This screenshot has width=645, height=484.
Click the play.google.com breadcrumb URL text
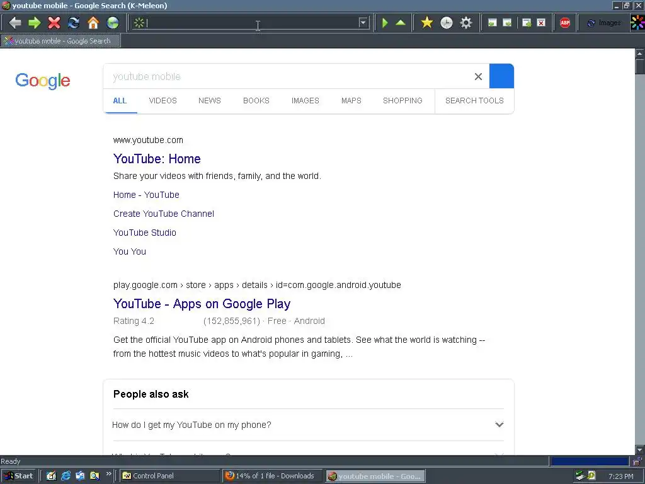[x=257, y=285]
